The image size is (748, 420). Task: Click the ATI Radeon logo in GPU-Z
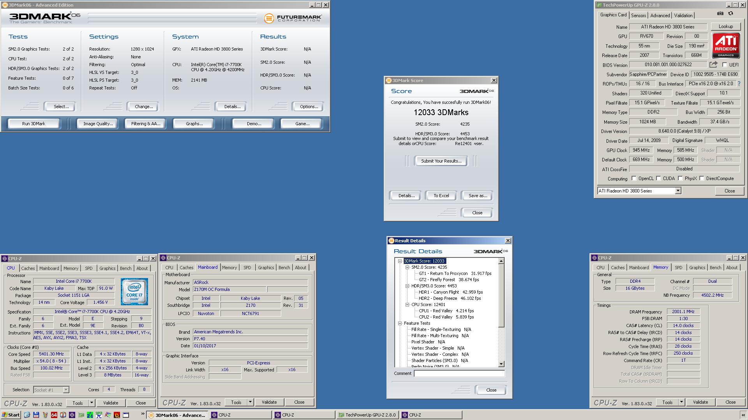pyautogui.click(x=726, y=45)
